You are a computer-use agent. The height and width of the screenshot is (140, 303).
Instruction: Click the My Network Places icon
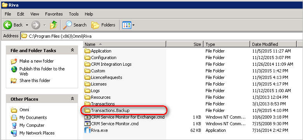(x=14, y=133)
